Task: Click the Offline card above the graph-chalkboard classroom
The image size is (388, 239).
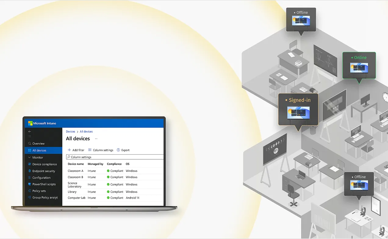Action: tap(301, 20)
